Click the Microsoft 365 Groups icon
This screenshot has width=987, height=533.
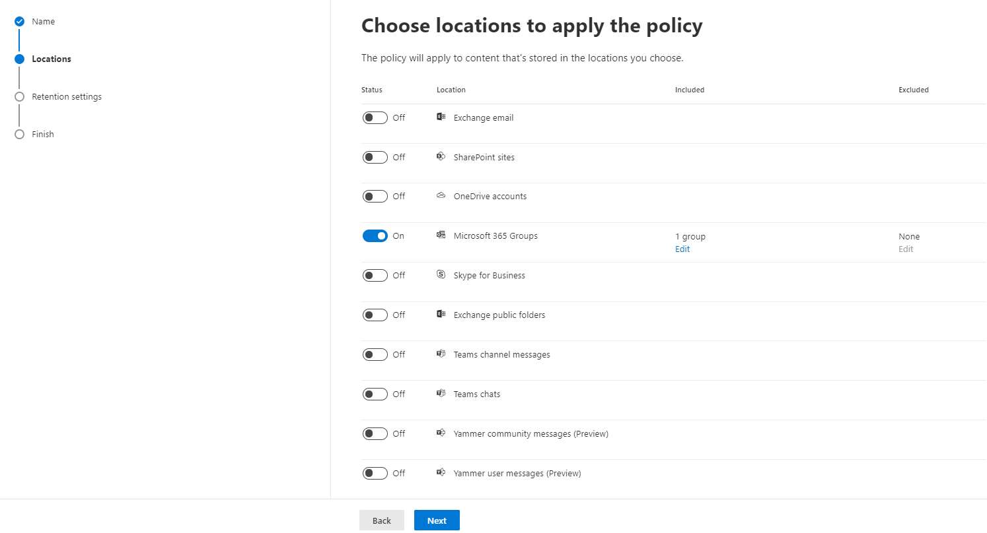click(x=441, y=235)
